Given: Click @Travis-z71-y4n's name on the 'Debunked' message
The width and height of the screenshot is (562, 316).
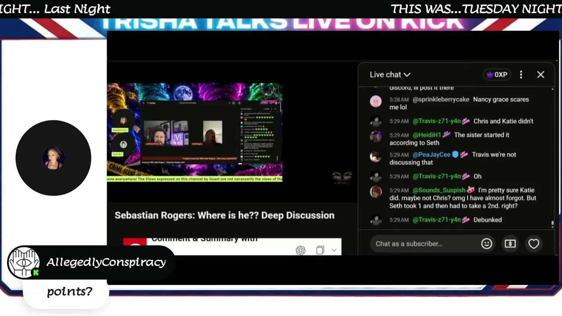Looking at the screenshot, I should [x=437, y=220].
